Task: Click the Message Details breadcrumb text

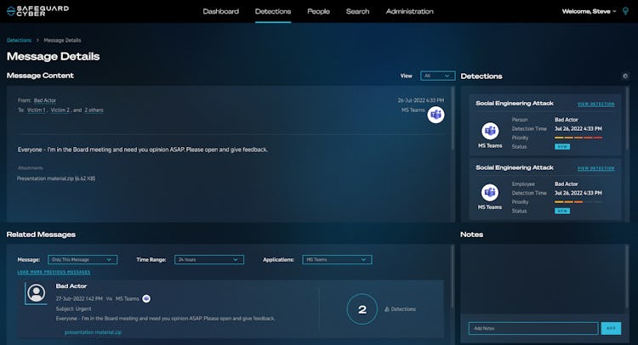Action: click(x=62, y=40)
